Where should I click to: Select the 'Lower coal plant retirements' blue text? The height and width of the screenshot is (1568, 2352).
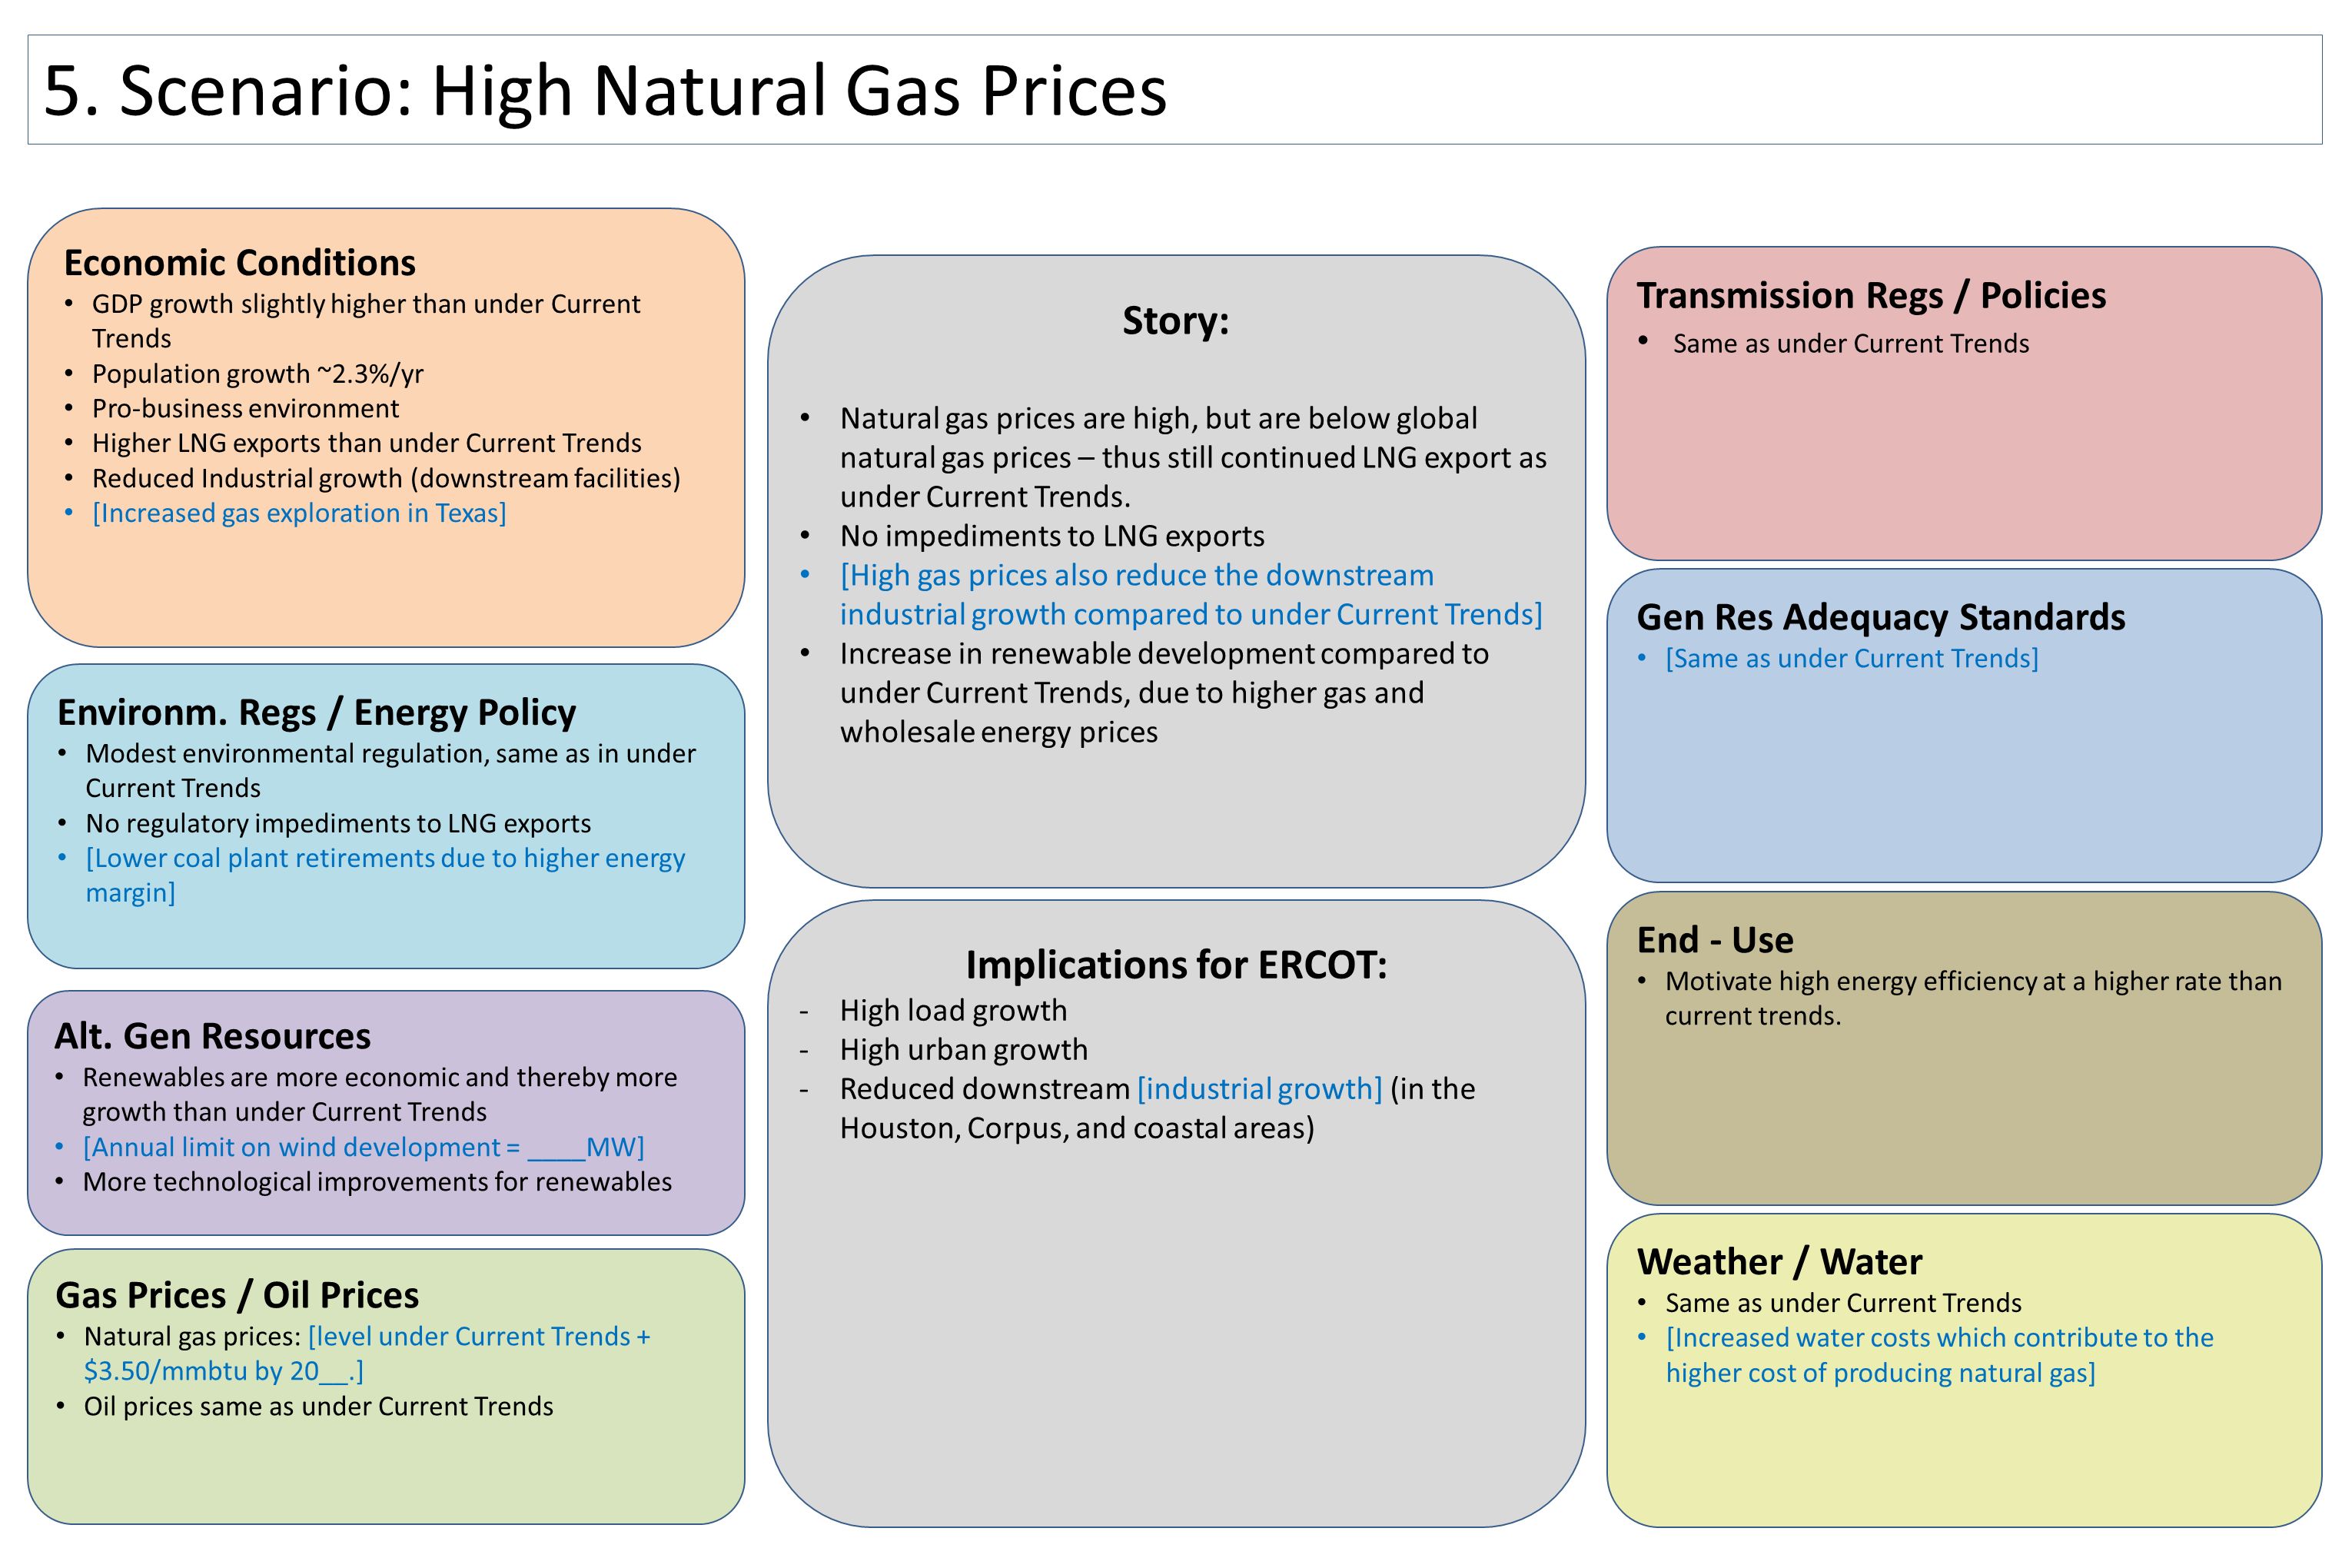coord(385,875)
